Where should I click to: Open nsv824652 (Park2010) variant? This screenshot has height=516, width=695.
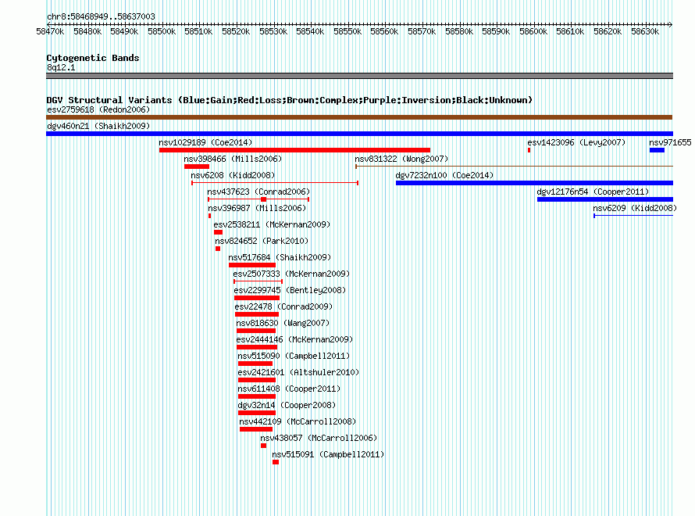[262, 241]
